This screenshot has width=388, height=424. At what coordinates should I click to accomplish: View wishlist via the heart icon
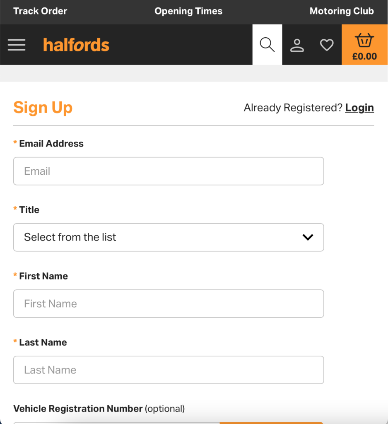[x=327, y=45]
